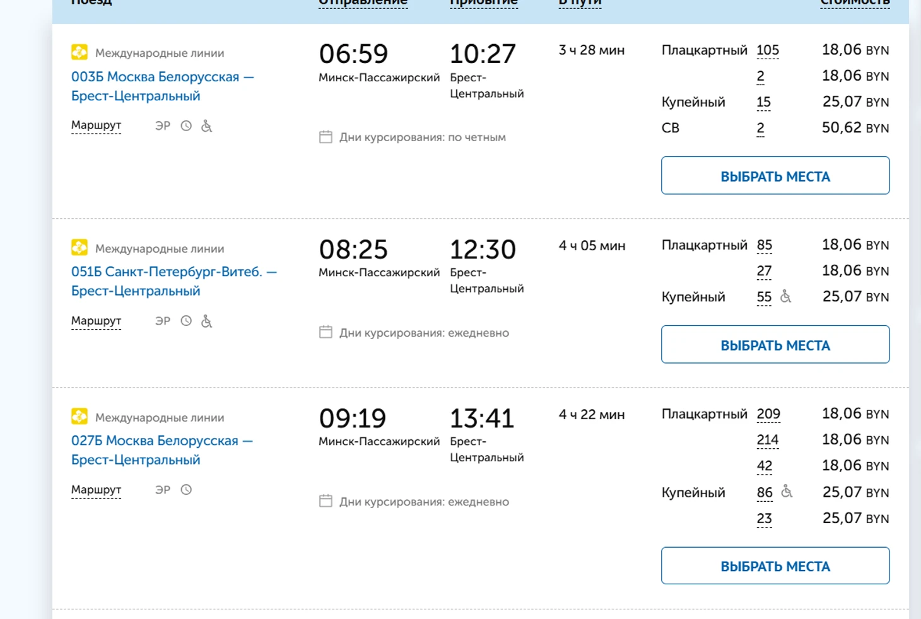Open train 051Б Санкт-Петербург-Витеб. link
Image resolution: width=921 pixels, height=619 pixels.
[174, 281]
